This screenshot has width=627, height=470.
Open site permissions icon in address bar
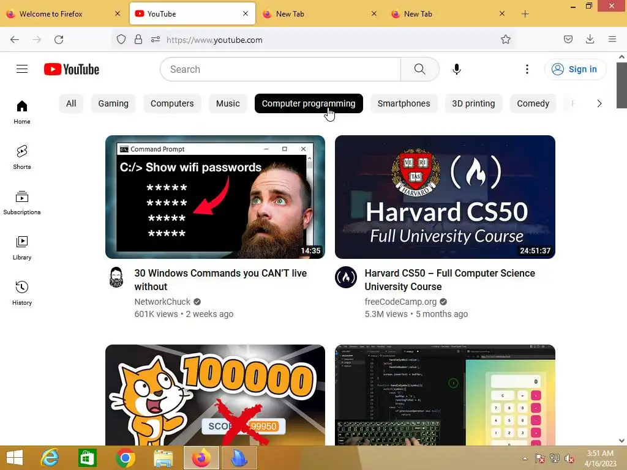(156, 40)
